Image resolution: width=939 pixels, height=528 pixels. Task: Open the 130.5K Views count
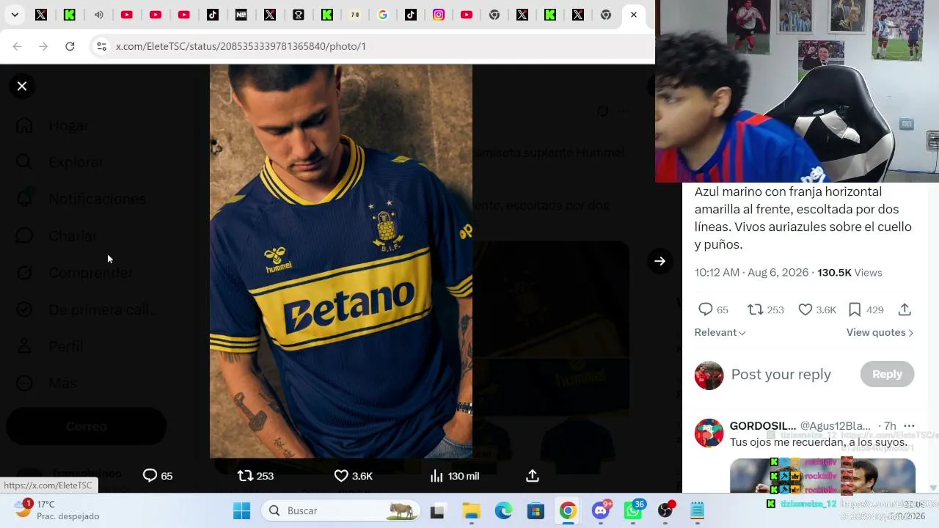pos(850,273)
